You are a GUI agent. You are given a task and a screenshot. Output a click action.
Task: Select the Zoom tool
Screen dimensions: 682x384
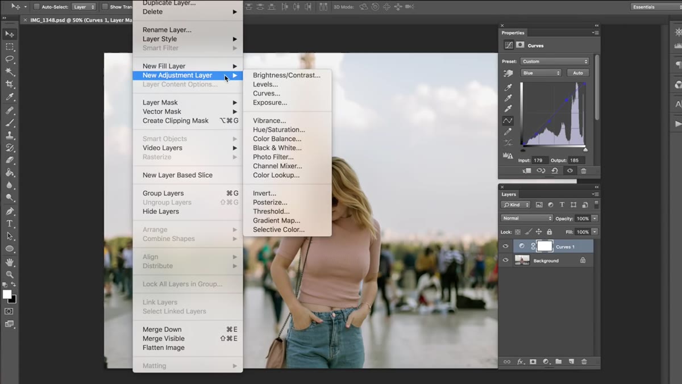coord(10,274)
